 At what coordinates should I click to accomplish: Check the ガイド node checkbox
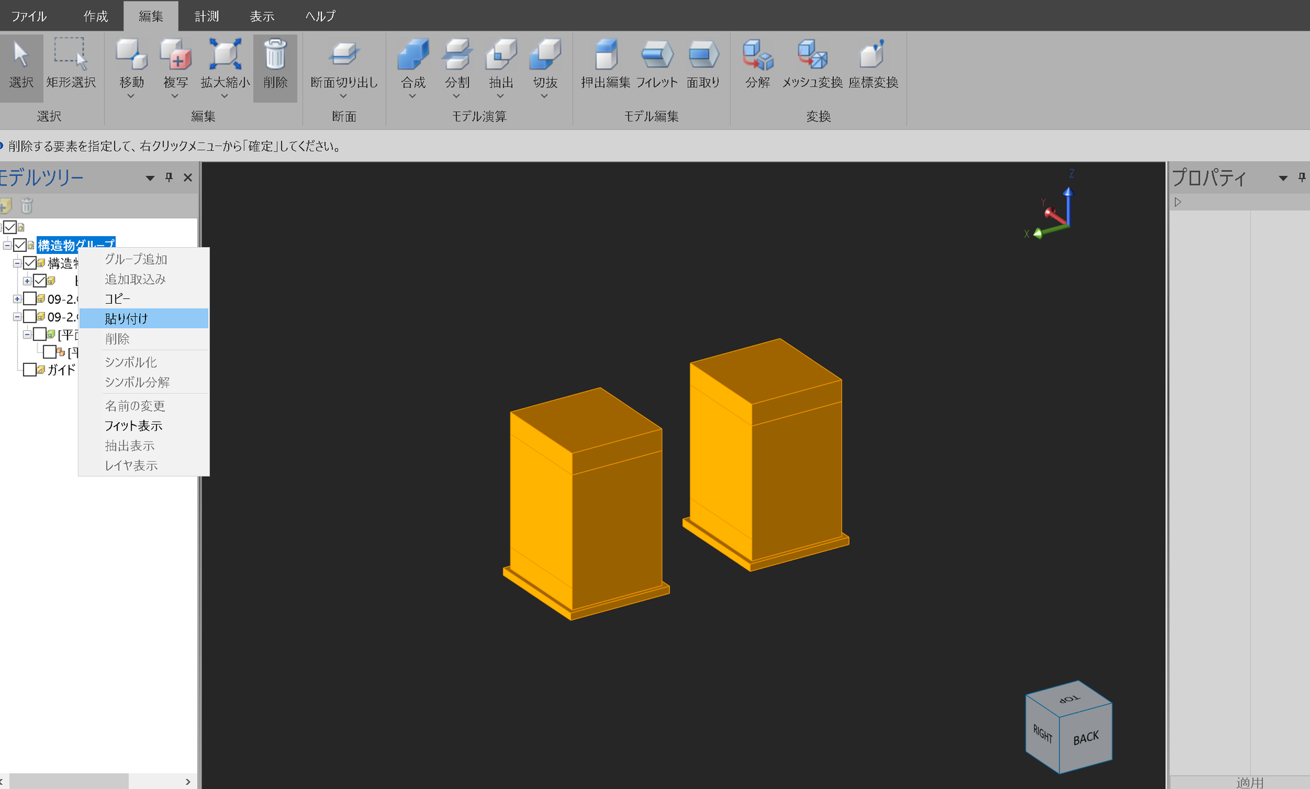click(x=30, y=369)
